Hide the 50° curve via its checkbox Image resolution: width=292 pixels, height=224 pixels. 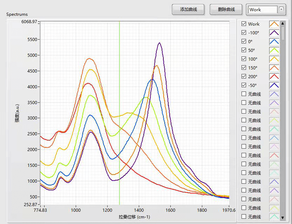pos(244,50)
